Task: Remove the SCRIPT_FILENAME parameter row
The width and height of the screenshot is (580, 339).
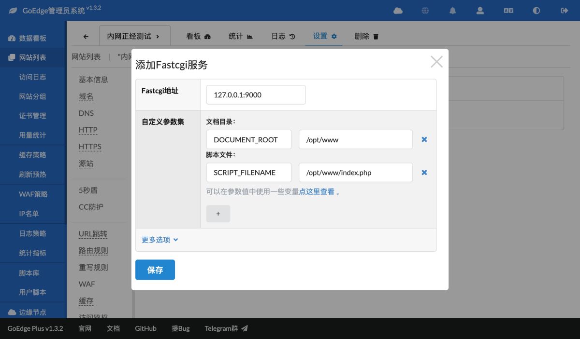Action: tap(424, 173)
